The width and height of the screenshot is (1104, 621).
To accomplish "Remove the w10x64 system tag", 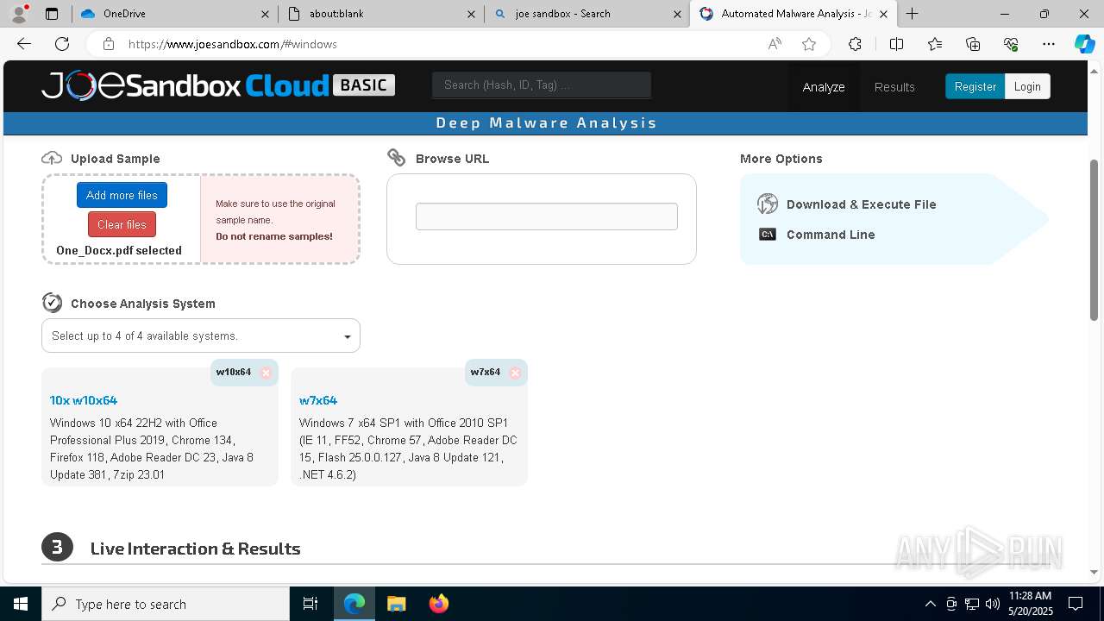I will tap(266, 373).
